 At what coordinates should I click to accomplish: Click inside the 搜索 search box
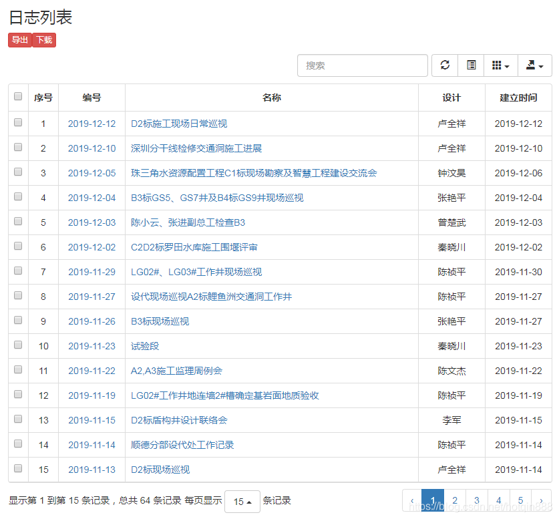tap(362, 65)
